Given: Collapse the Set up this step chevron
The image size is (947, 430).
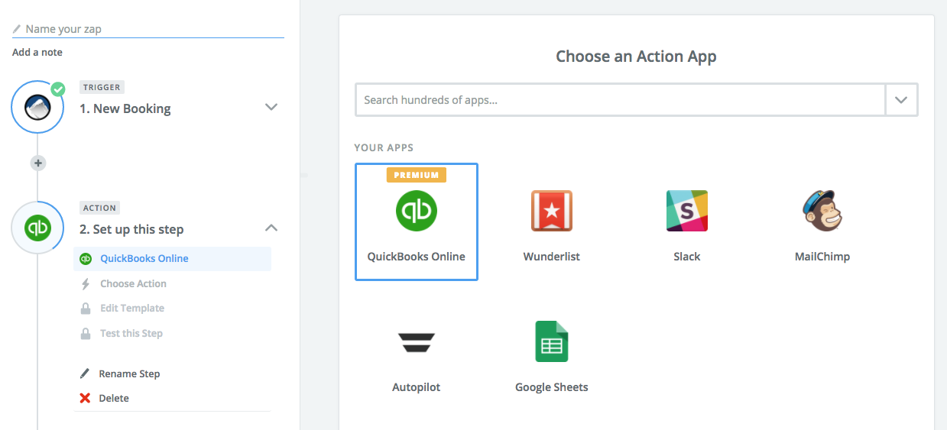Looking at the screenshot, I should pos(271,228).
